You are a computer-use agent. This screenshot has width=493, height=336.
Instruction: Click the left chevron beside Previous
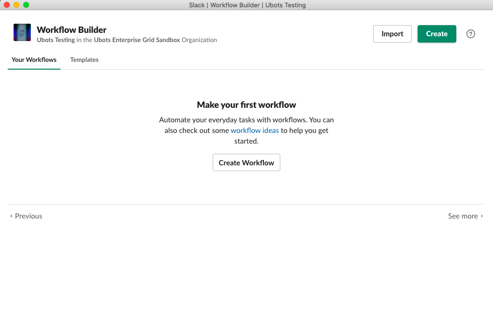click(11, 216)
